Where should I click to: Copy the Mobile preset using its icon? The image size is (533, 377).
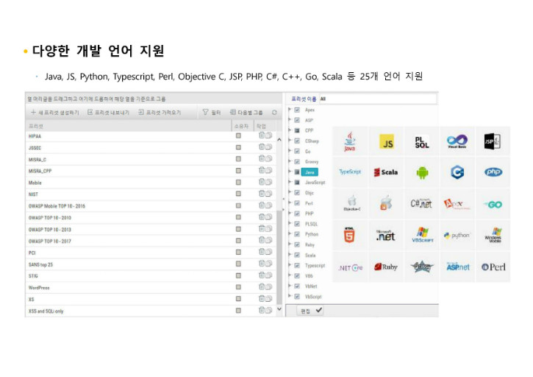coord(268,182)
